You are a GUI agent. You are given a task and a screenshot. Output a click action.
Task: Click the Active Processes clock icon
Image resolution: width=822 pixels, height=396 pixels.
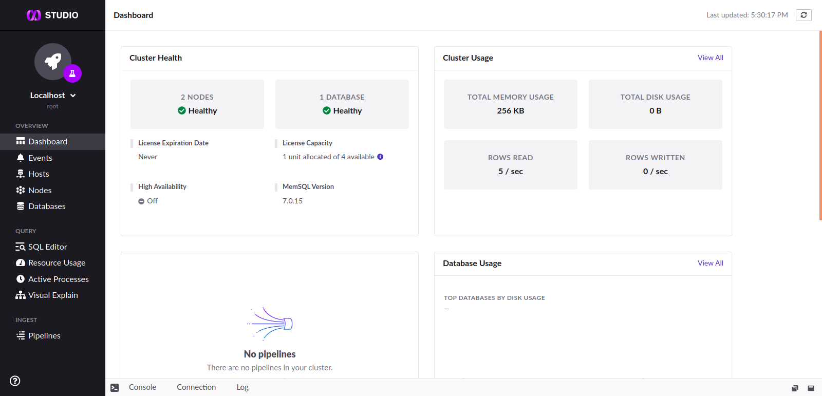coord(21,279)
